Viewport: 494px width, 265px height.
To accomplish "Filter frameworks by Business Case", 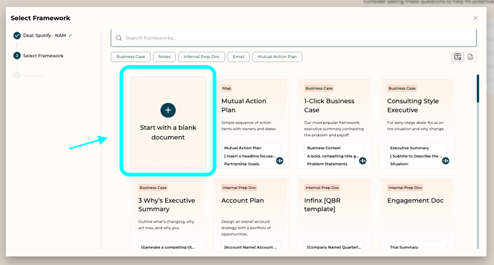I will (131, 57).
